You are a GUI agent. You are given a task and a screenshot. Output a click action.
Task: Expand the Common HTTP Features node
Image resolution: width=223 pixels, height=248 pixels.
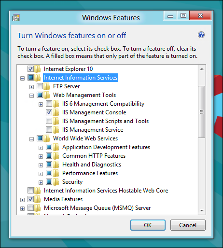click(x=41, y=156)
